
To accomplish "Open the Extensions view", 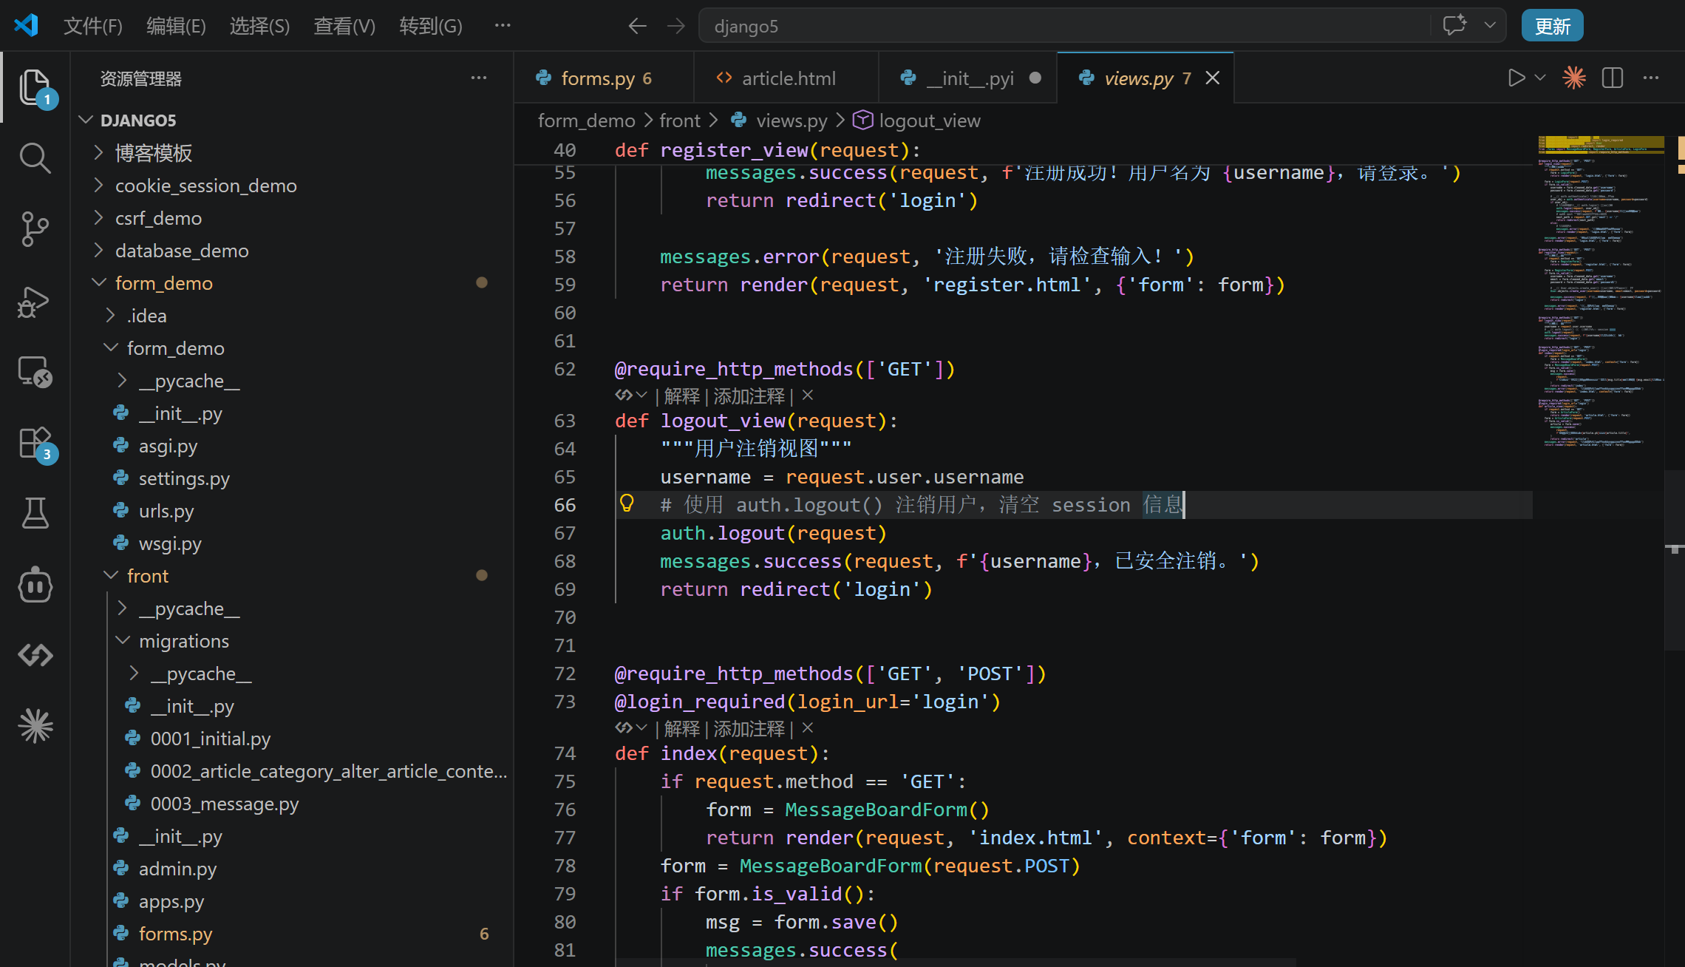I will pos(35,444).
